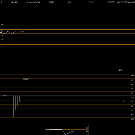The height and width of the screenshot is (135, 135).
Task: Click the 15 value in the mini chart
Action: 87,131
